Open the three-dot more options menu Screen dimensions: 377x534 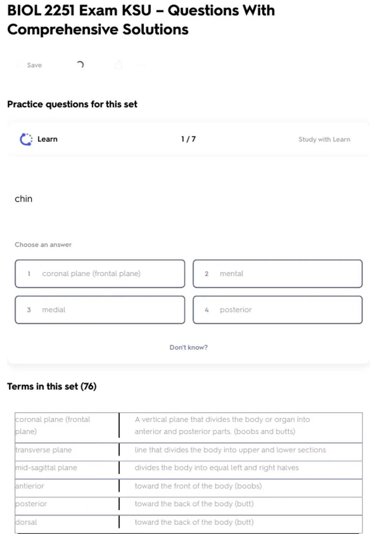tap(141, 65)
